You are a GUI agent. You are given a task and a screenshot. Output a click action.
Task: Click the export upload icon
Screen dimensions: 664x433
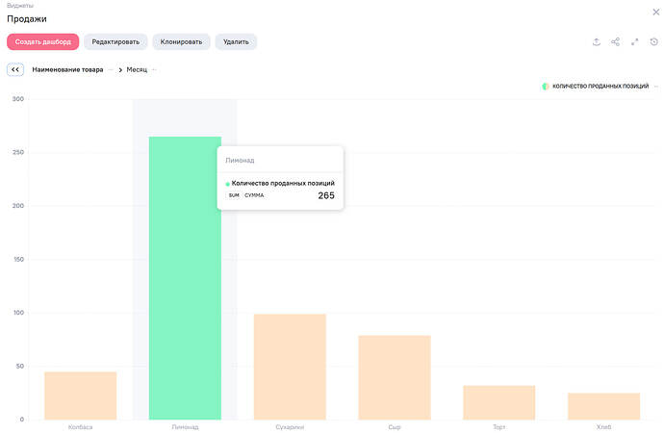pyautogui.click(x=596, y=41)
